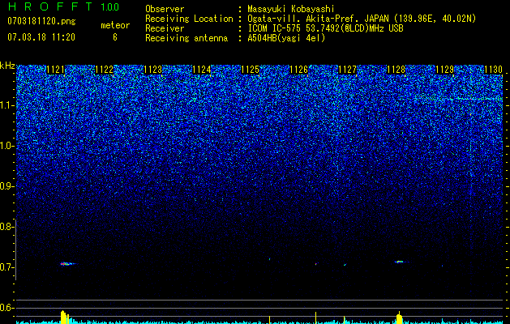
Task: Click the kHz axis unit label
Action: (x=7, y=66)
